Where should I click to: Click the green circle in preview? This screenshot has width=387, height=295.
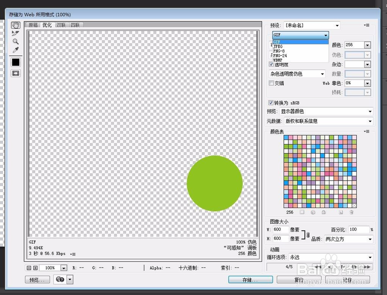pyautogui.click(x=215, y=183)
